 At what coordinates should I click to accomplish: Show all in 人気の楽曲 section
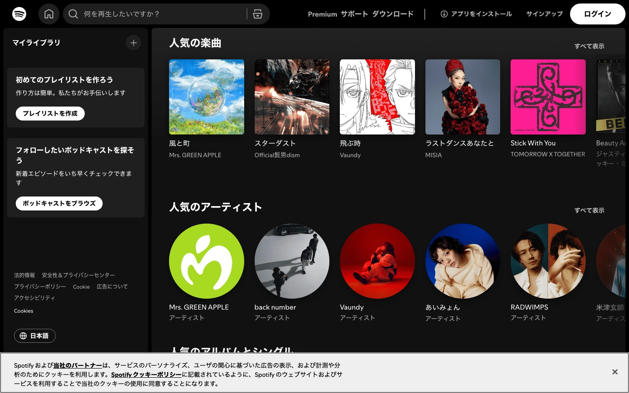pyautogui.click(x=589, y=46)
